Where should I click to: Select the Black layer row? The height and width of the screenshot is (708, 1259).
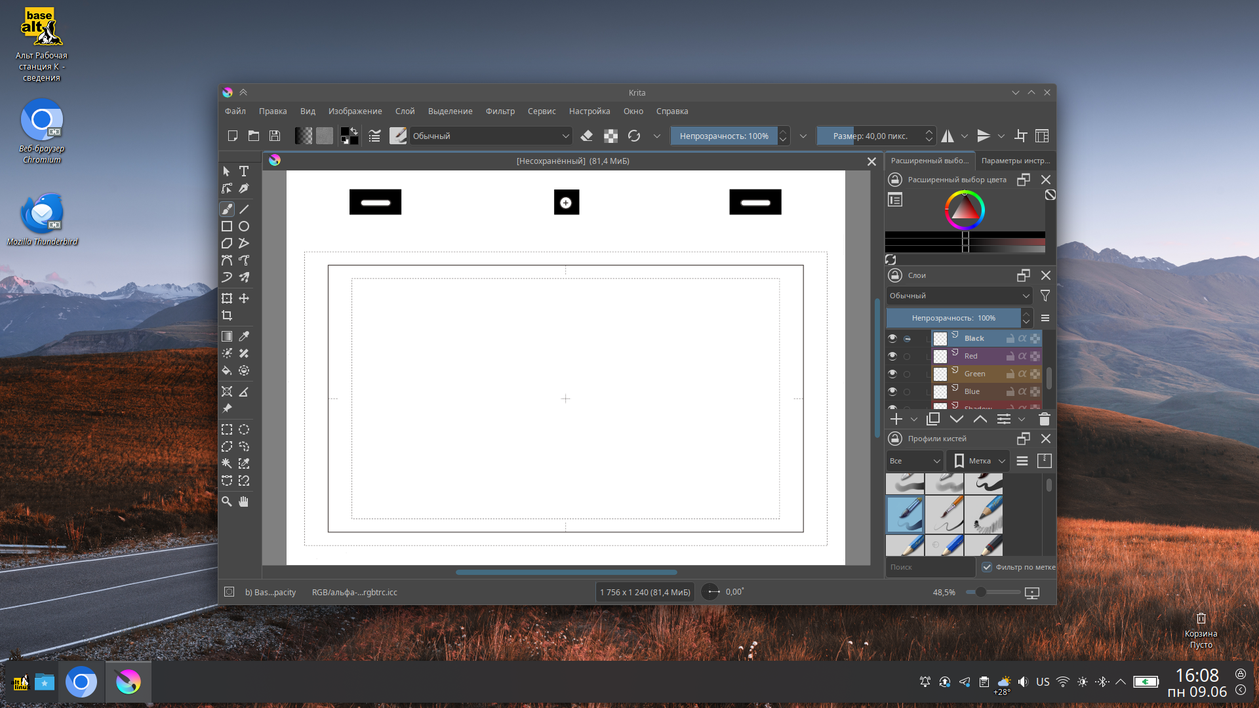pos(986,338)
